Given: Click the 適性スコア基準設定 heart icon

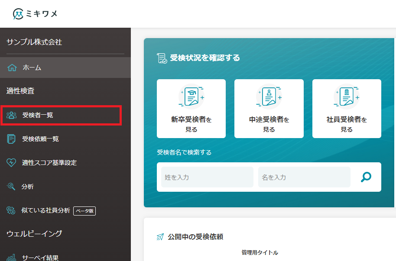Looking at the screenshot, I should coord(12,163).
